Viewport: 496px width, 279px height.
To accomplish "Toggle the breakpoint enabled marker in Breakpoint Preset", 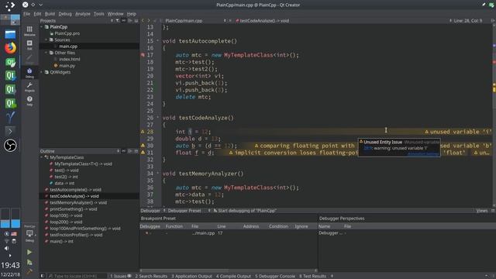I will click(146, 232).
